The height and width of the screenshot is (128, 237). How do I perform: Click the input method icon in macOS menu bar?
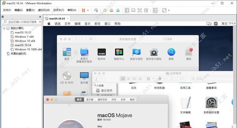(216, 24)
